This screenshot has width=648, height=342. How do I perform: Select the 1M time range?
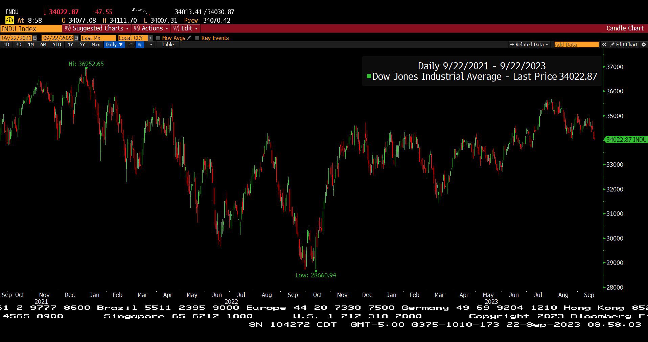(31, 45)
